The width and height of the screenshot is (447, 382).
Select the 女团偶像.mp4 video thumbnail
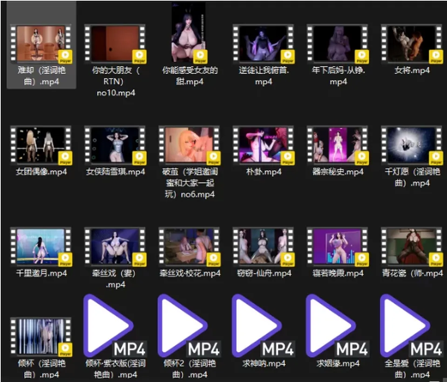click(x=41, y=146)
